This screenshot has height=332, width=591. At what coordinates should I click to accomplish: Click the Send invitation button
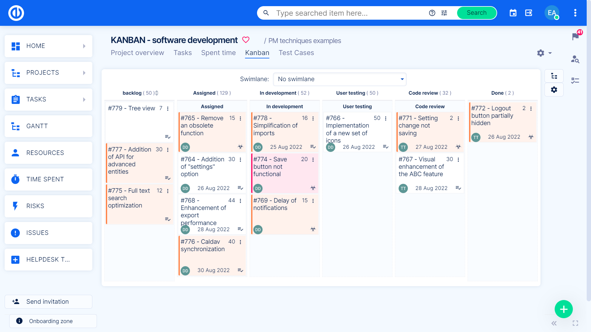coord(48,302)
